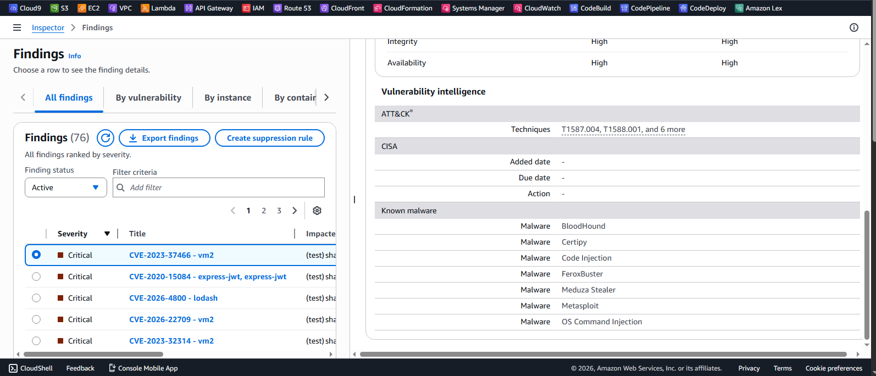Click the info circle icon at top right
876x376 pixels.
click(854, 27)
